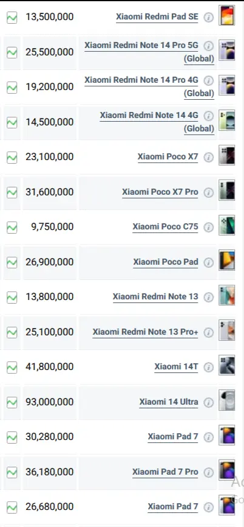244x527 pixels.
Task: Click info icon beside Xiaomi Redmi Note 13 Pro+
Action: click(208, 332)
